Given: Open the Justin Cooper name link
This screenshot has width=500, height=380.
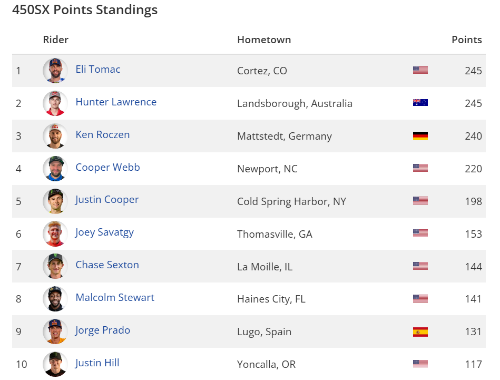Looking at the screenshot, I should click(x=107, y=200).
